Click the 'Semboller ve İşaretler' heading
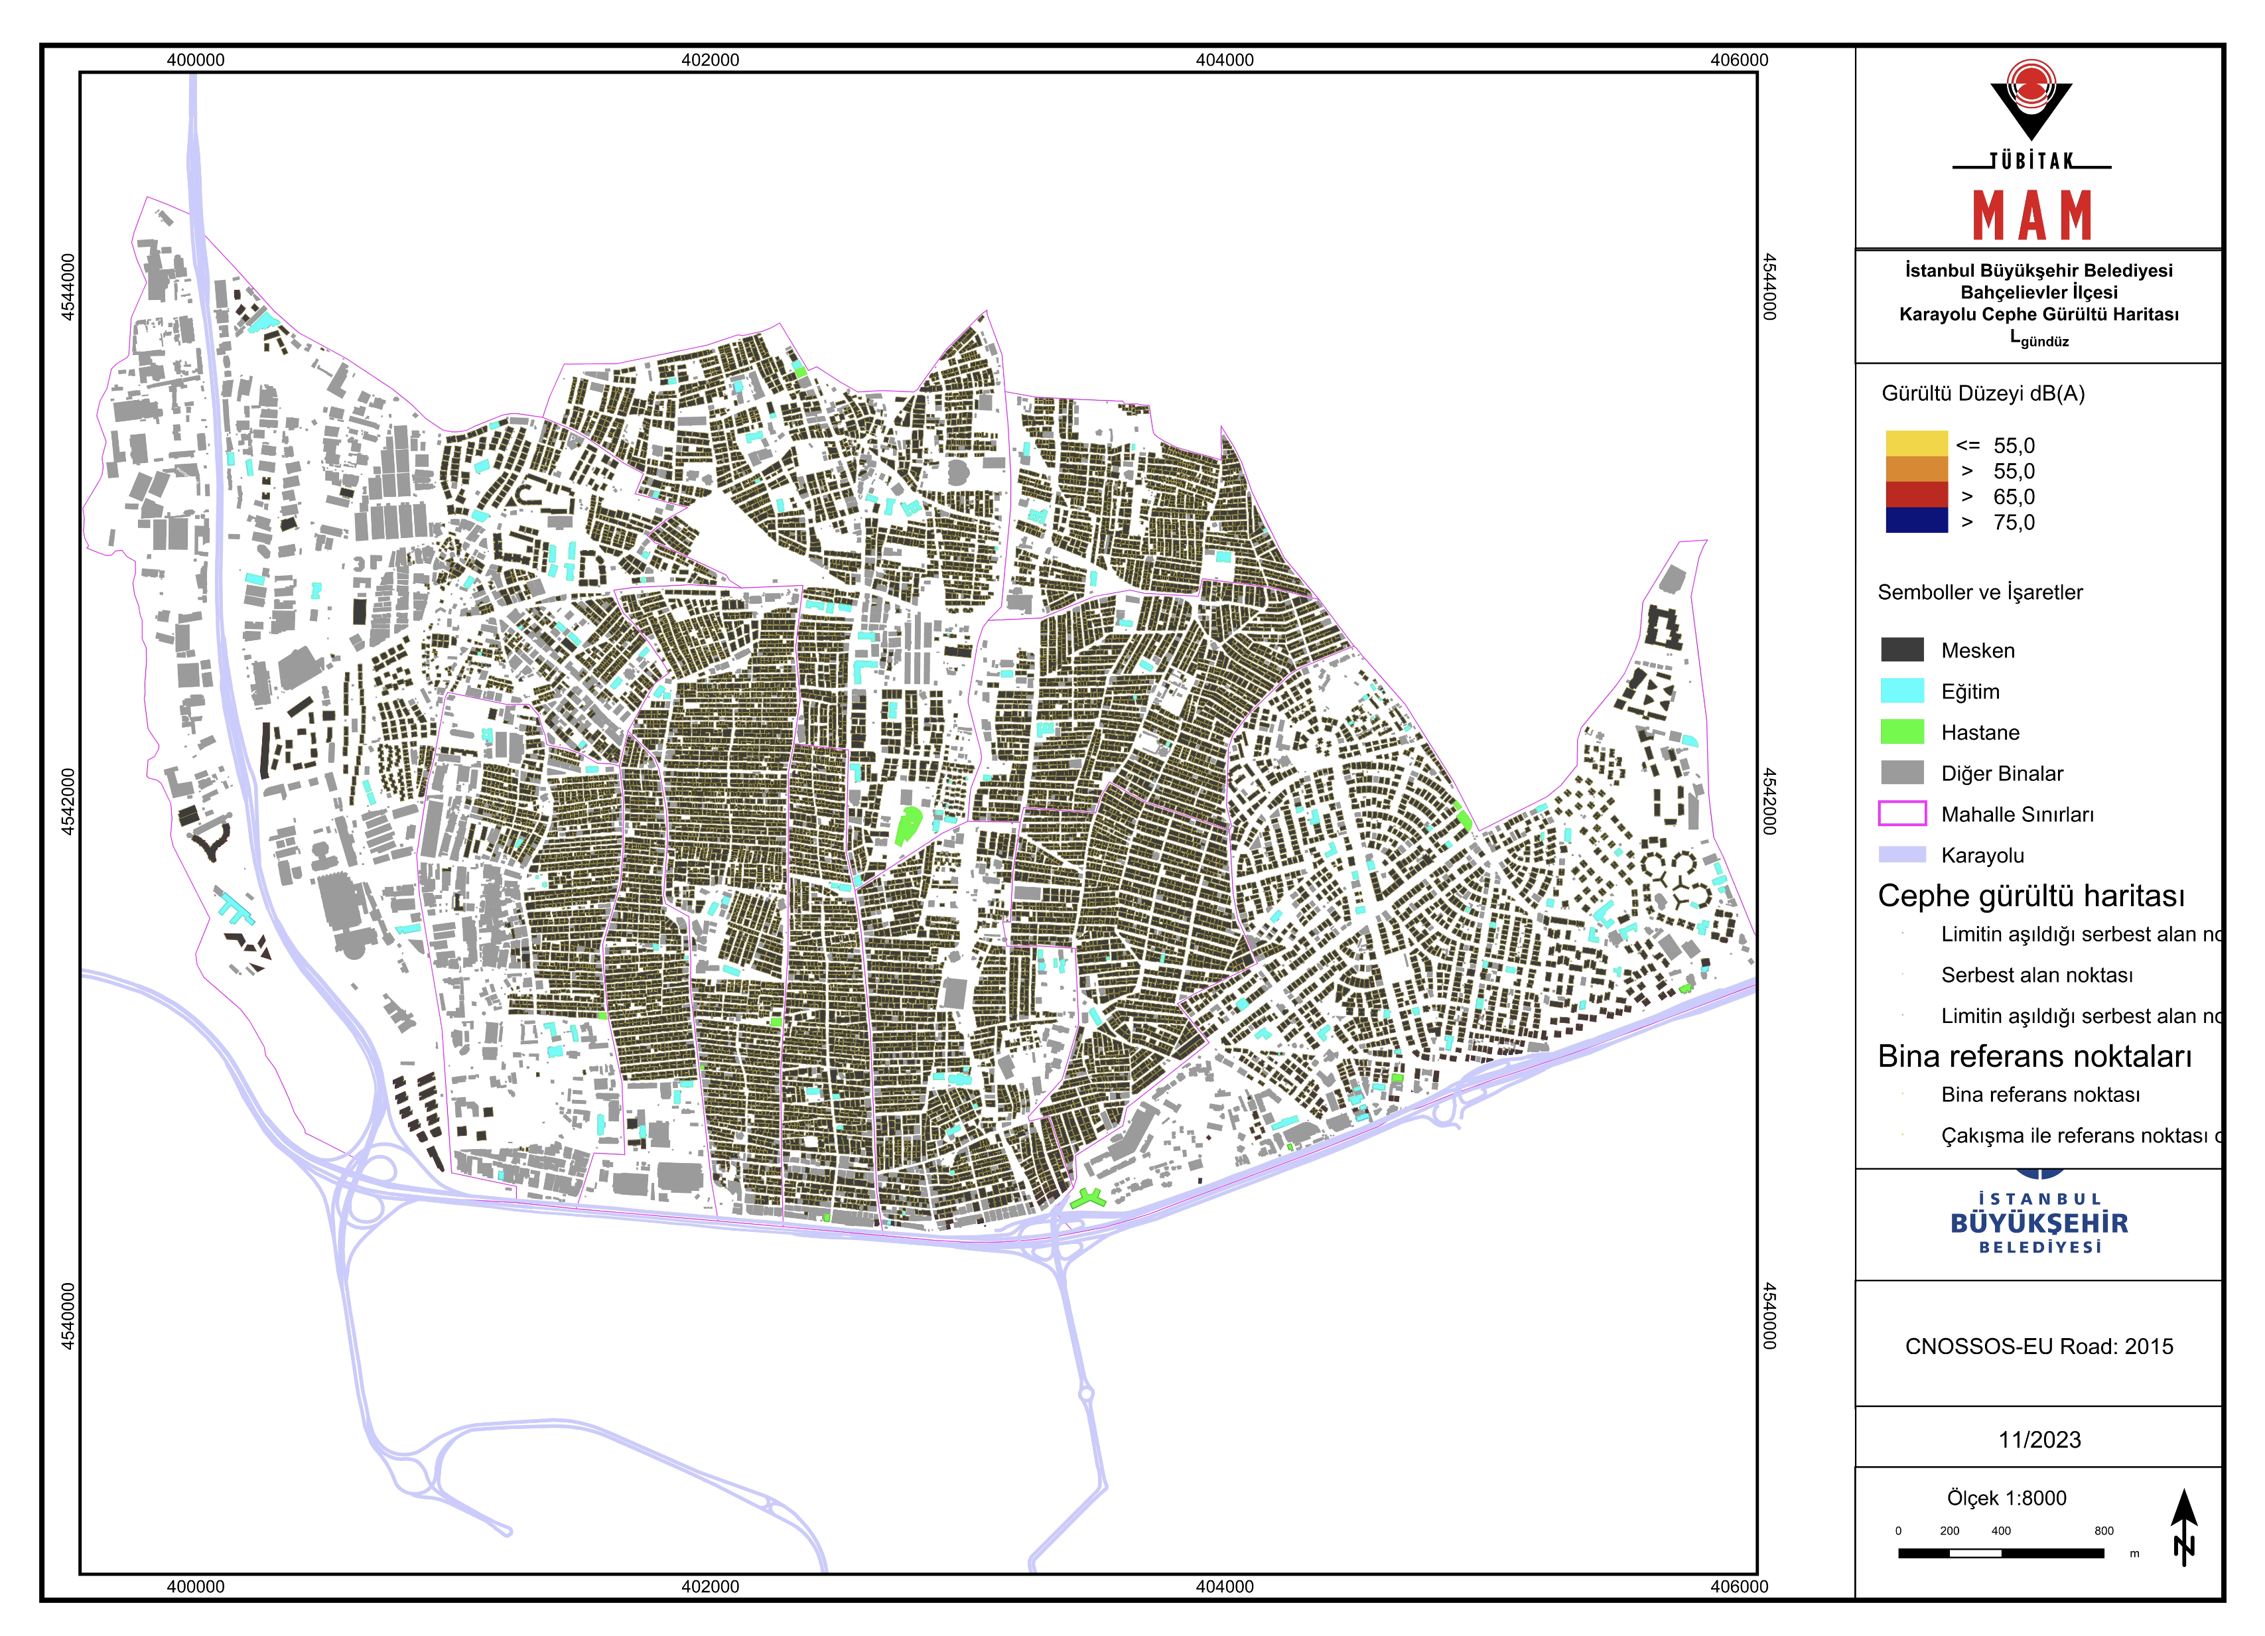This screenshot has width=2265, height=1636. pyautogui.click(x=1980, y=592)
